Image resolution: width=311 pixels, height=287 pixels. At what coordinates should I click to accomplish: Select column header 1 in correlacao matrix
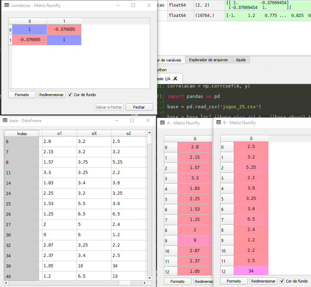[x=64, y=21]
